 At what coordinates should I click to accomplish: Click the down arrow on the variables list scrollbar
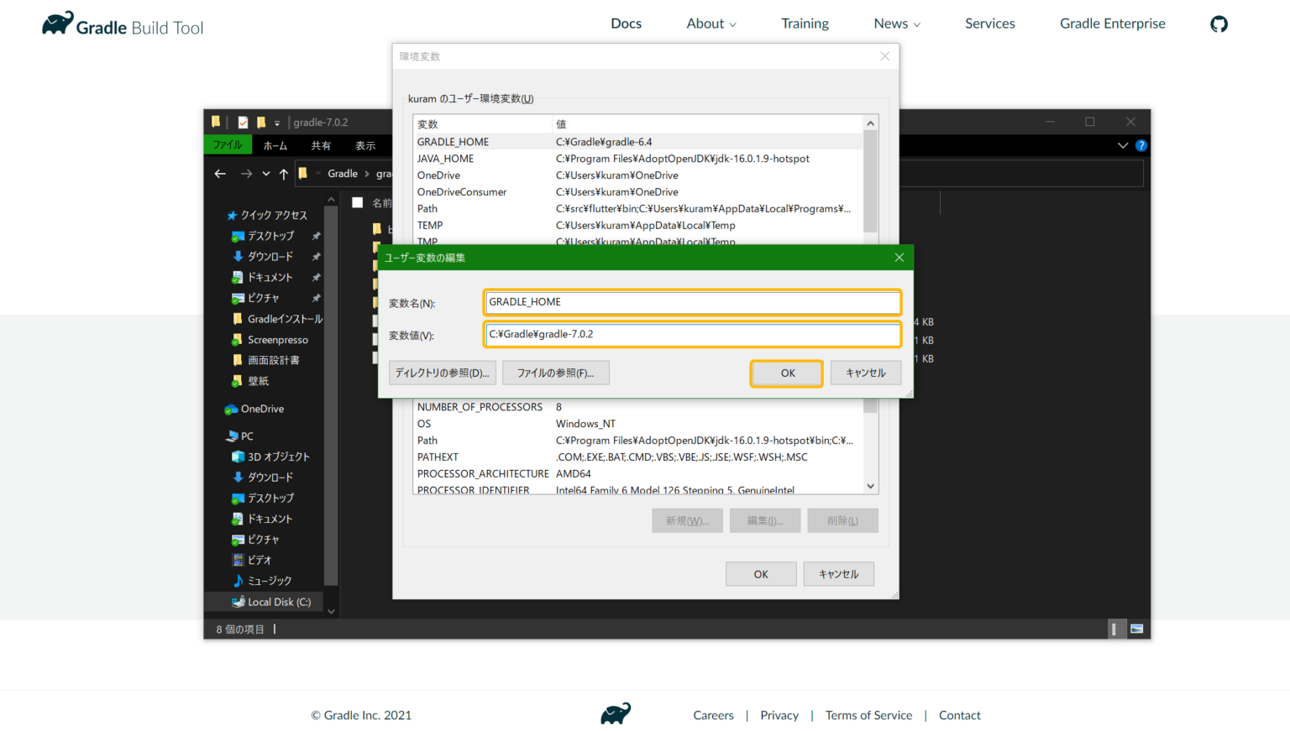click(870, 486)
